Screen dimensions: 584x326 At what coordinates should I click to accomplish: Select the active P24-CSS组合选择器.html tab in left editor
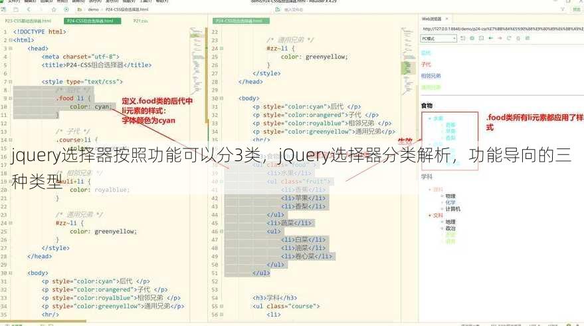pyautogui.click(x=92, y=21)
